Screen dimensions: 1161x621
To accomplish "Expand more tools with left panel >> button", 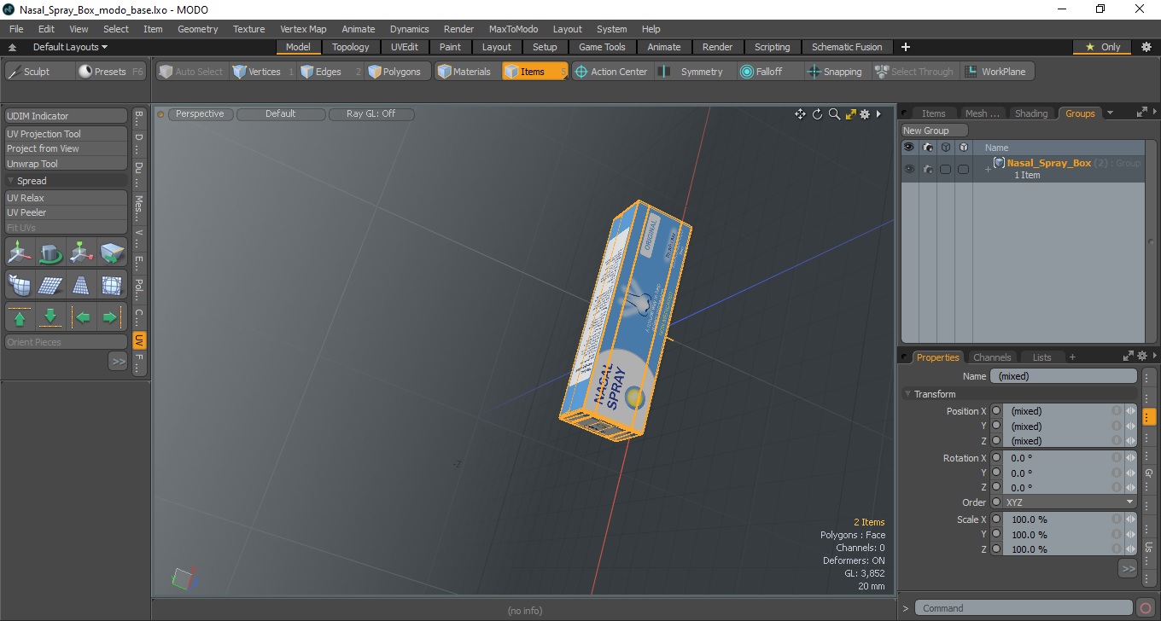I will point(118,362).
